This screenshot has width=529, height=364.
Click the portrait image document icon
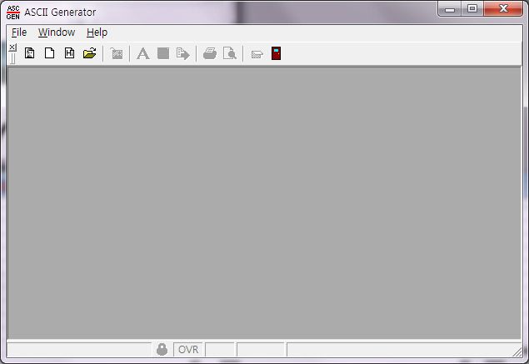click(x=30, y=53)
